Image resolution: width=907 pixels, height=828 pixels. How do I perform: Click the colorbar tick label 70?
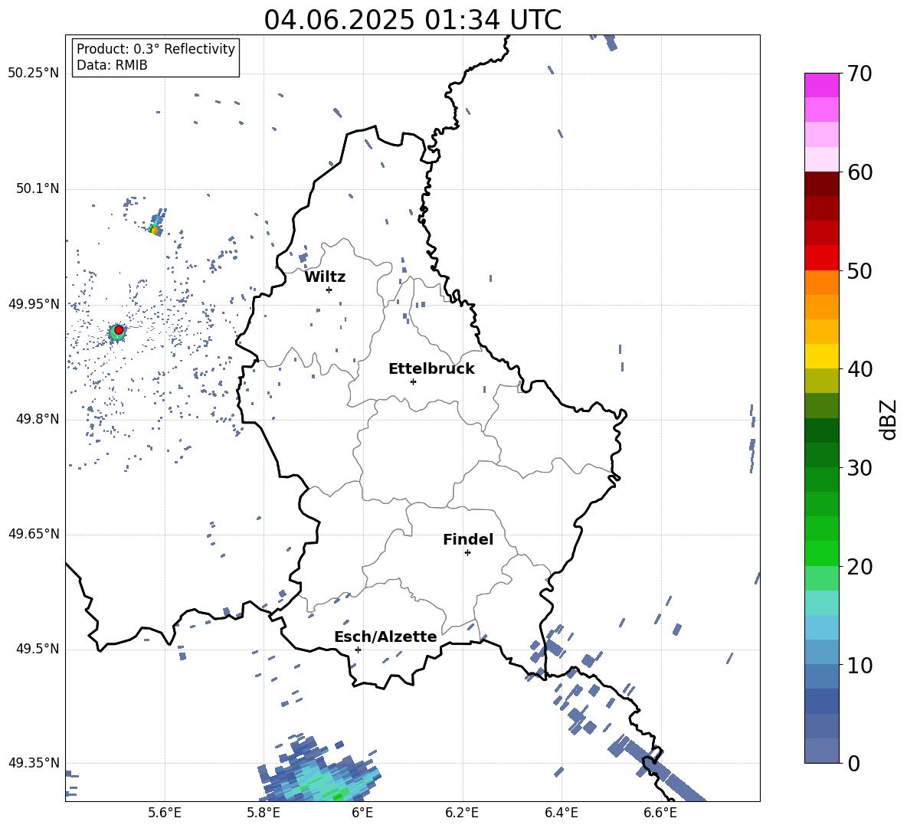point(860,74)
